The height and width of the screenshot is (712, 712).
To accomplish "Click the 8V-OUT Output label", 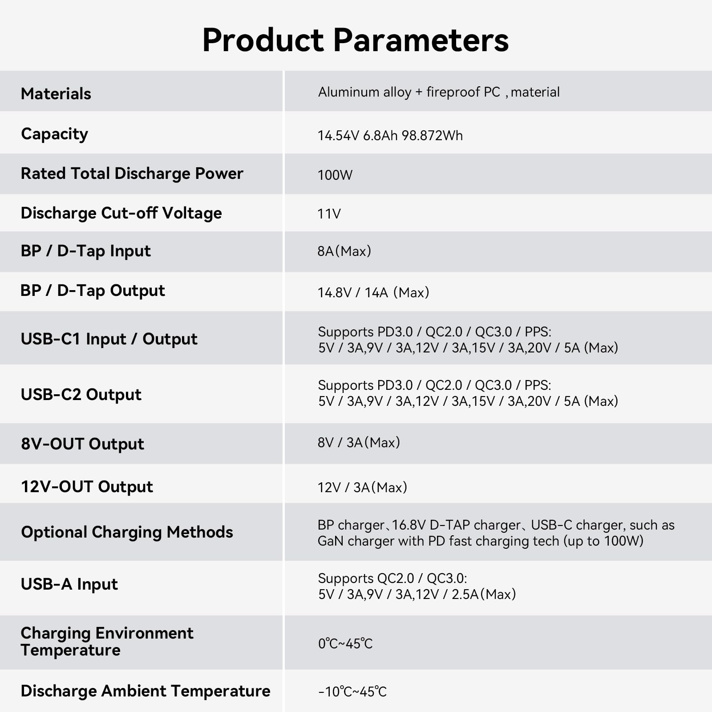I will click(82, 444).
